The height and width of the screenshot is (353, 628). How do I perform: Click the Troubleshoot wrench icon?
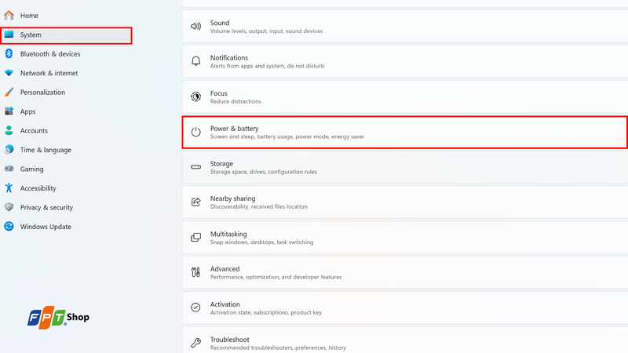point(195,343)
